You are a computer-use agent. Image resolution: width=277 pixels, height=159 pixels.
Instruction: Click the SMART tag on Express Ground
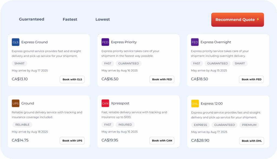click(19, 64)
